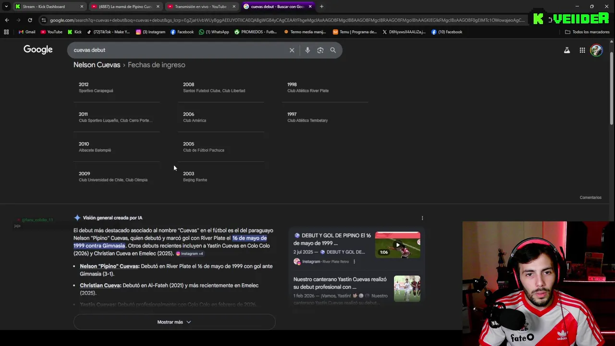Switch to La mamá de Pipino YouTube tab
Screen dimensions: 615x346
pos(125,7)
